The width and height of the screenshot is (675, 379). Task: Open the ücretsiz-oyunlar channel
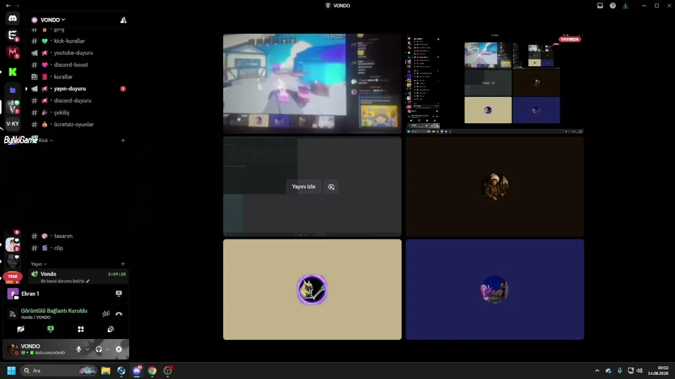pyautogui.click(x=78, y=125)
